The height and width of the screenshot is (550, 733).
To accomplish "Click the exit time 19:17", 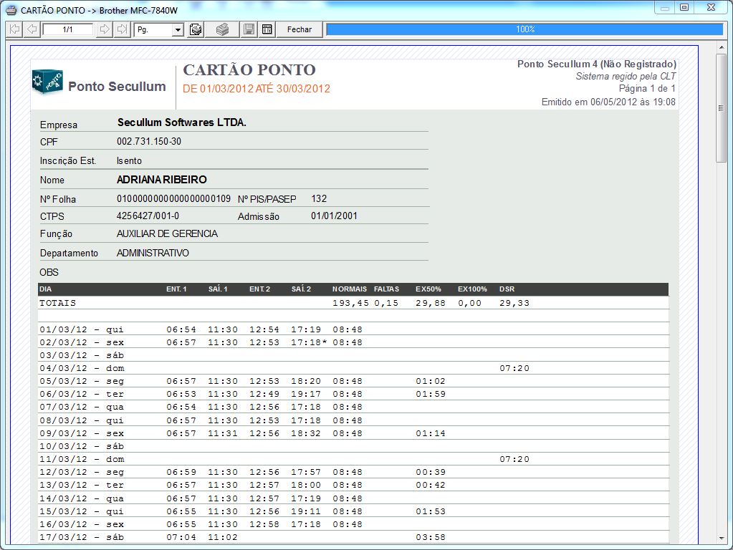I will coord(306,395).
